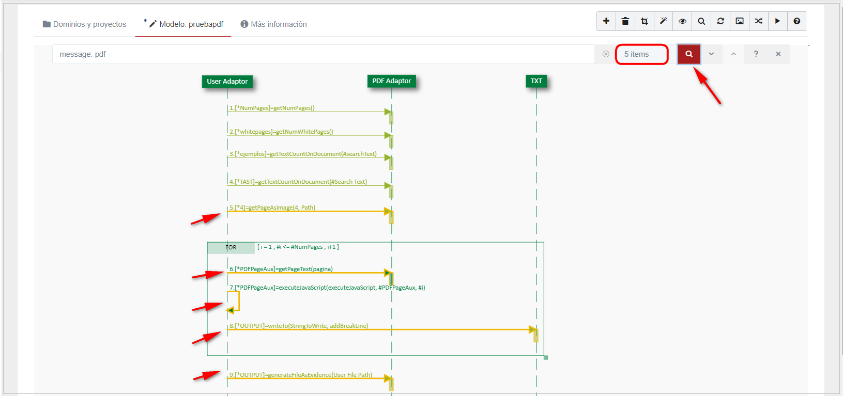Click the plus icon to add element
This screenshot has width=843, height=396.
[606, 21]
